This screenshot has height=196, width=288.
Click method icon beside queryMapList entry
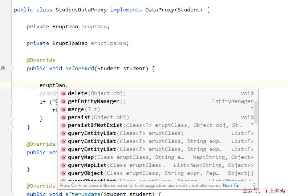point(63,165)
